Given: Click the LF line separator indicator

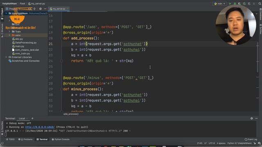Looking at the screenshot, I should pos(206,143).
